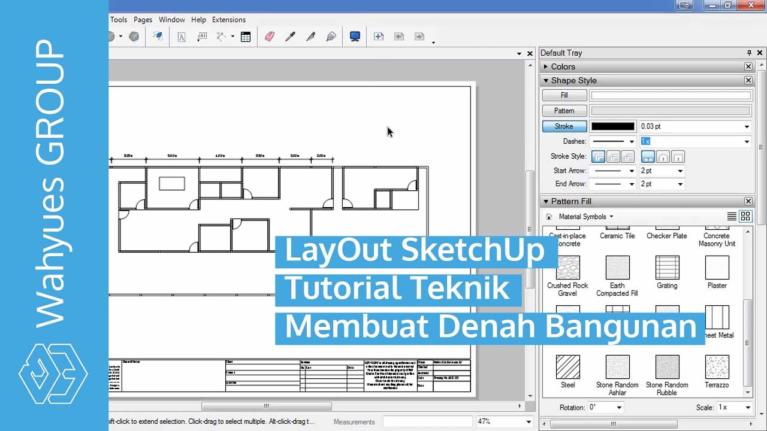Select the Table tool icon
Viewport: 767px width, 431px height.
(x=246, y=37)
